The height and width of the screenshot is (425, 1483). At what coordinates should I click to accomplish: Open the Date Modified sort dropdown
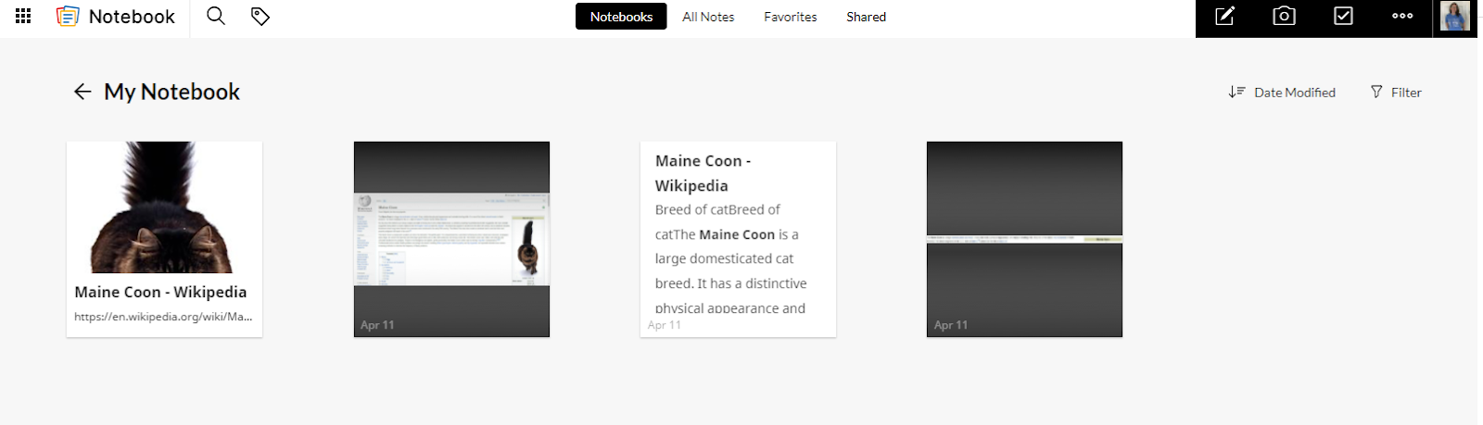click(x=1282, y=92)
